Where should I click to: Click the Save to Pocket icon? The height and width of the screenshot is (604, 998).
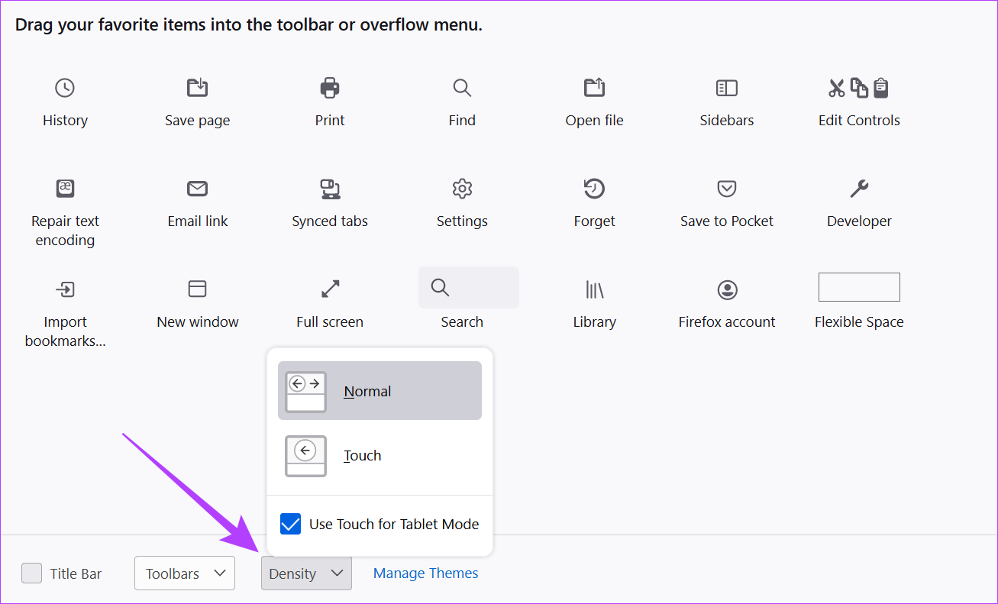coord(726,189)
